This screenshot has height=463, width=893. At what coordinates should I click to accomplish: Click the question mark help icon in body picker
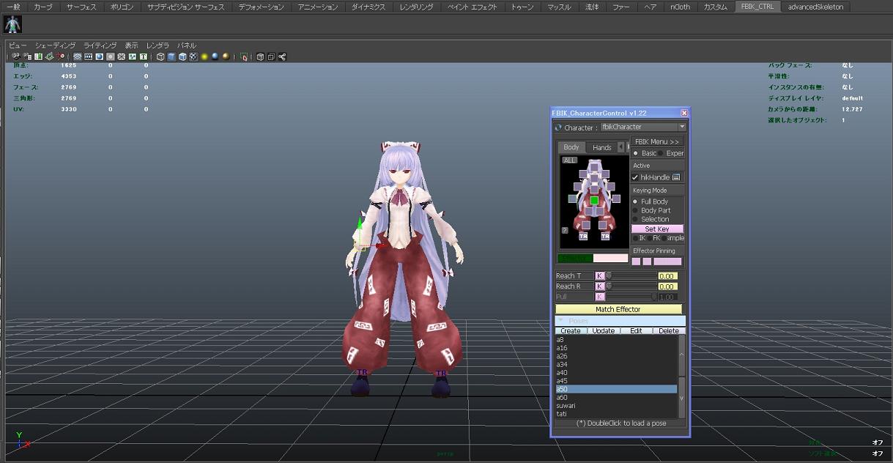[x=565, y=230]
